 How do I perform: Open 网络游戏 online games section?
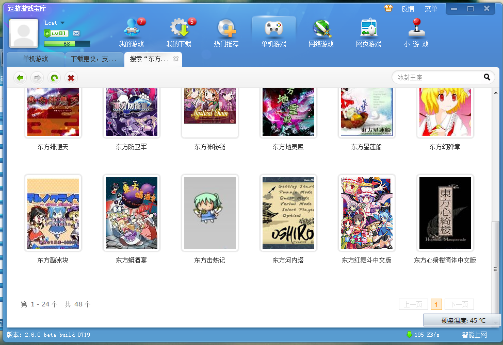click(321, 33)
